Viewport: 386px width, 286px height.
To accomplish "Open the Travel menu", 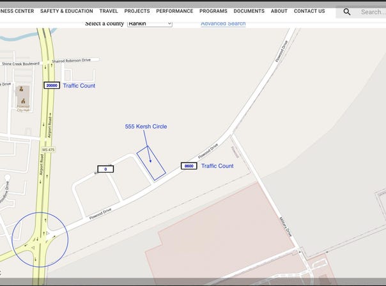I will (109, 11).
